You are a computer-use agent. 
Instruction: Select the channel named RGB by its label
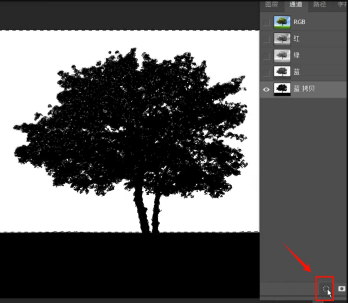(x=299, y=22)
